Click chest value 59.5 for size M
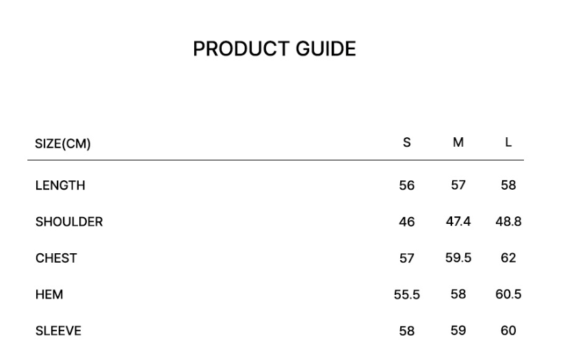Screen dimensions: 578x357 point(458,258)
